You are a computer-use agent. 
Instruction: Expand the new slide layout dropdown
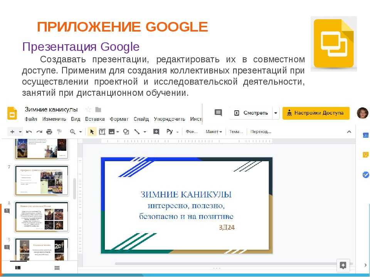[20, 132]
